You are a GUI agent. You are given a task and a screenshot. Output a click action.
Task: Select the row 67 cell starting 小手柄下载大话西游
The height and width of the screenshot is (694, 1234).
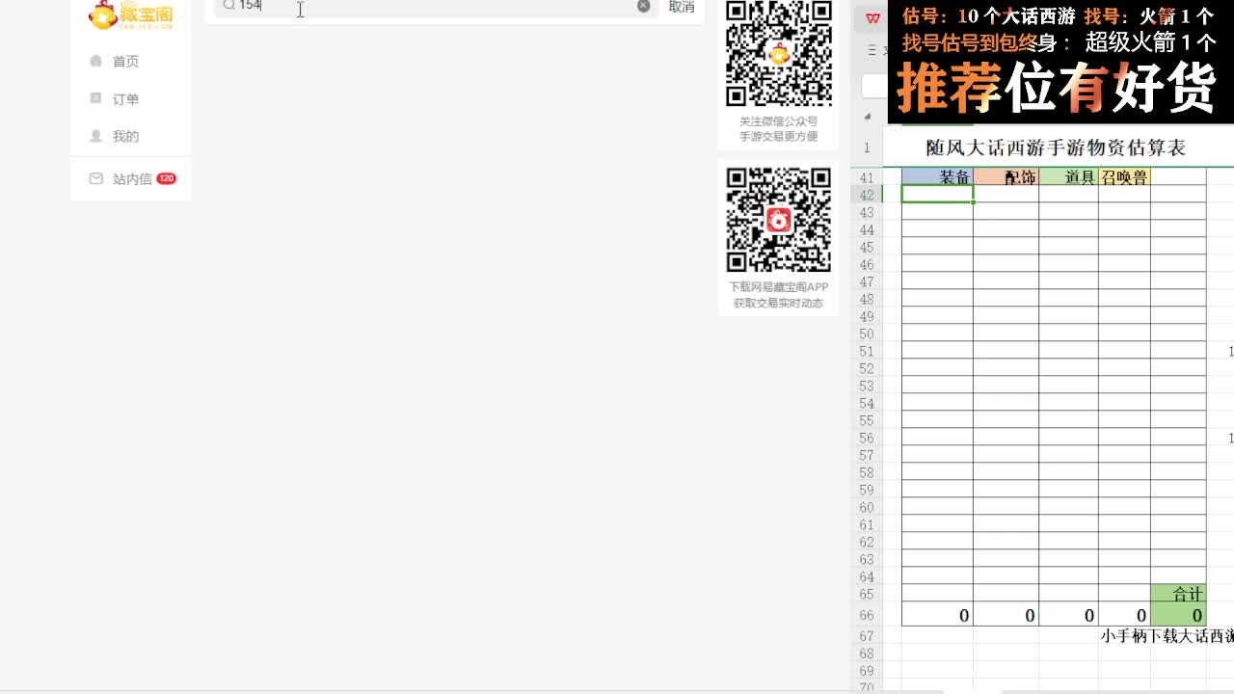pos(1167,636)
